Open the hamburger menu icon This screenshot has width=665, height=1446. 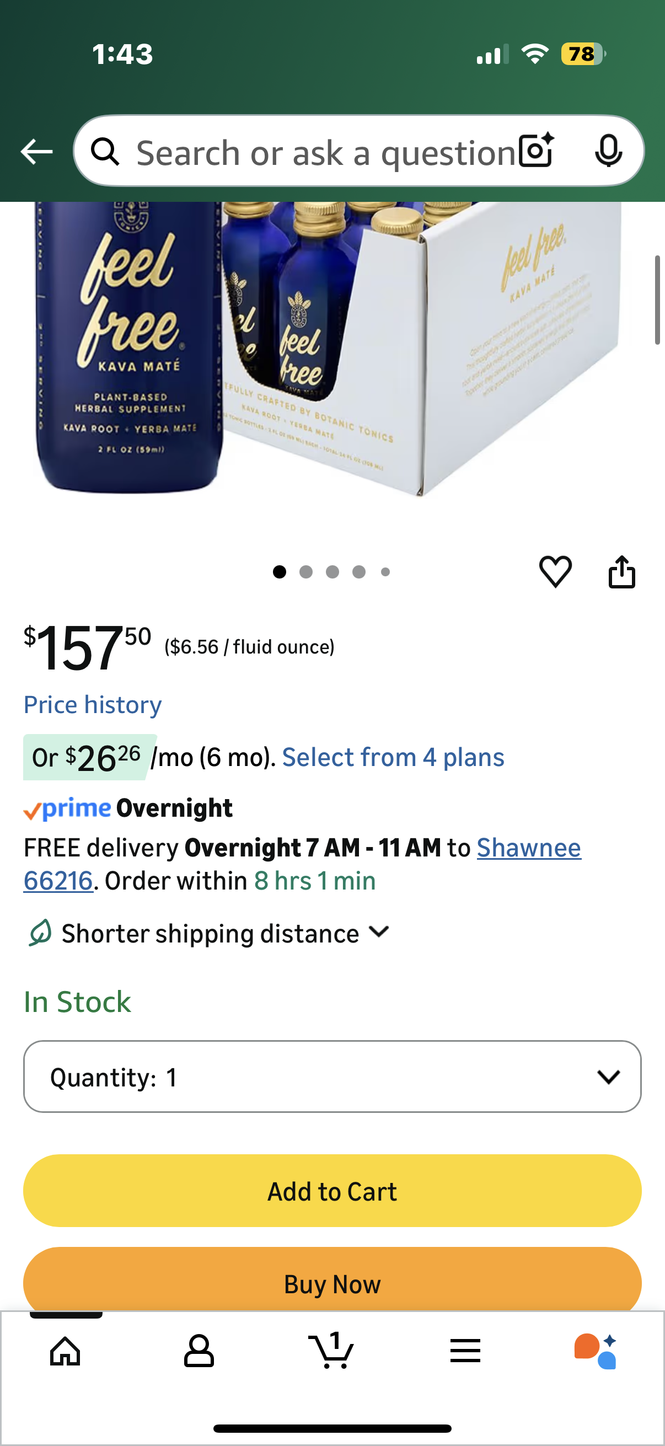pyautogui.click(x=465, y=1351)
